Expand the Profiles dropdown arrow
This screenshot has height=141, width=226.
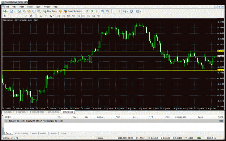tap(14, 11)
